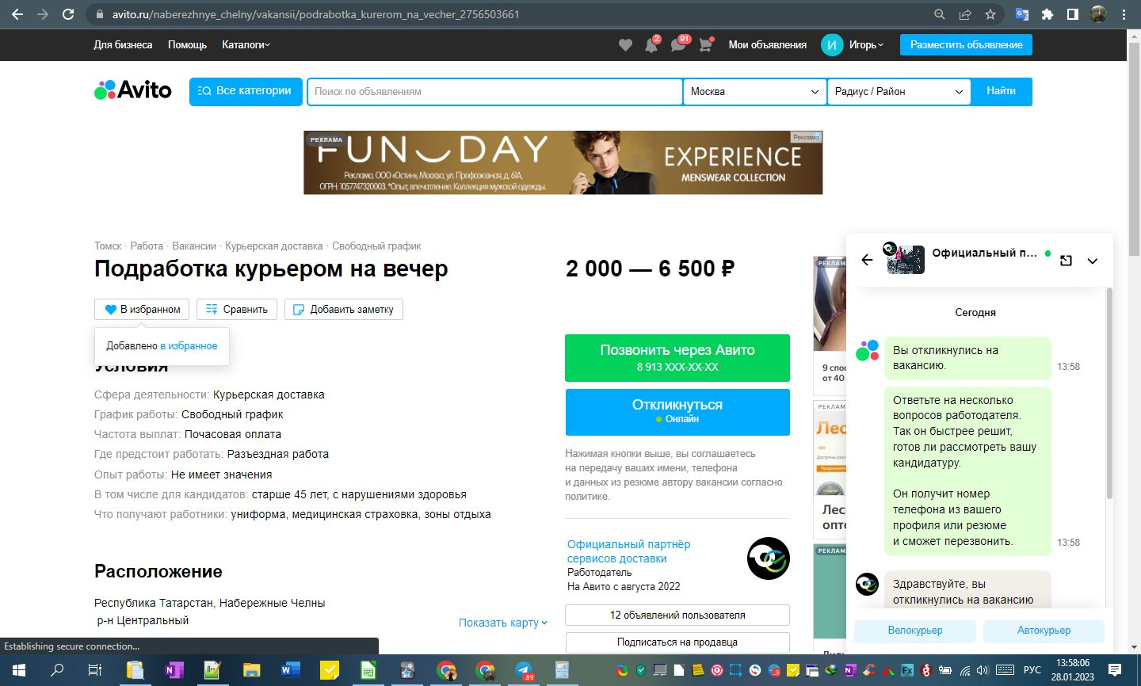Collapse the chat panel with chevron
The width and height of the screenshot is (1141, 686).
click(1092, 261)
